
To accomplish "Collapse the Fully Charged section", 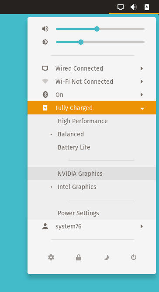I will coord(92,108).
